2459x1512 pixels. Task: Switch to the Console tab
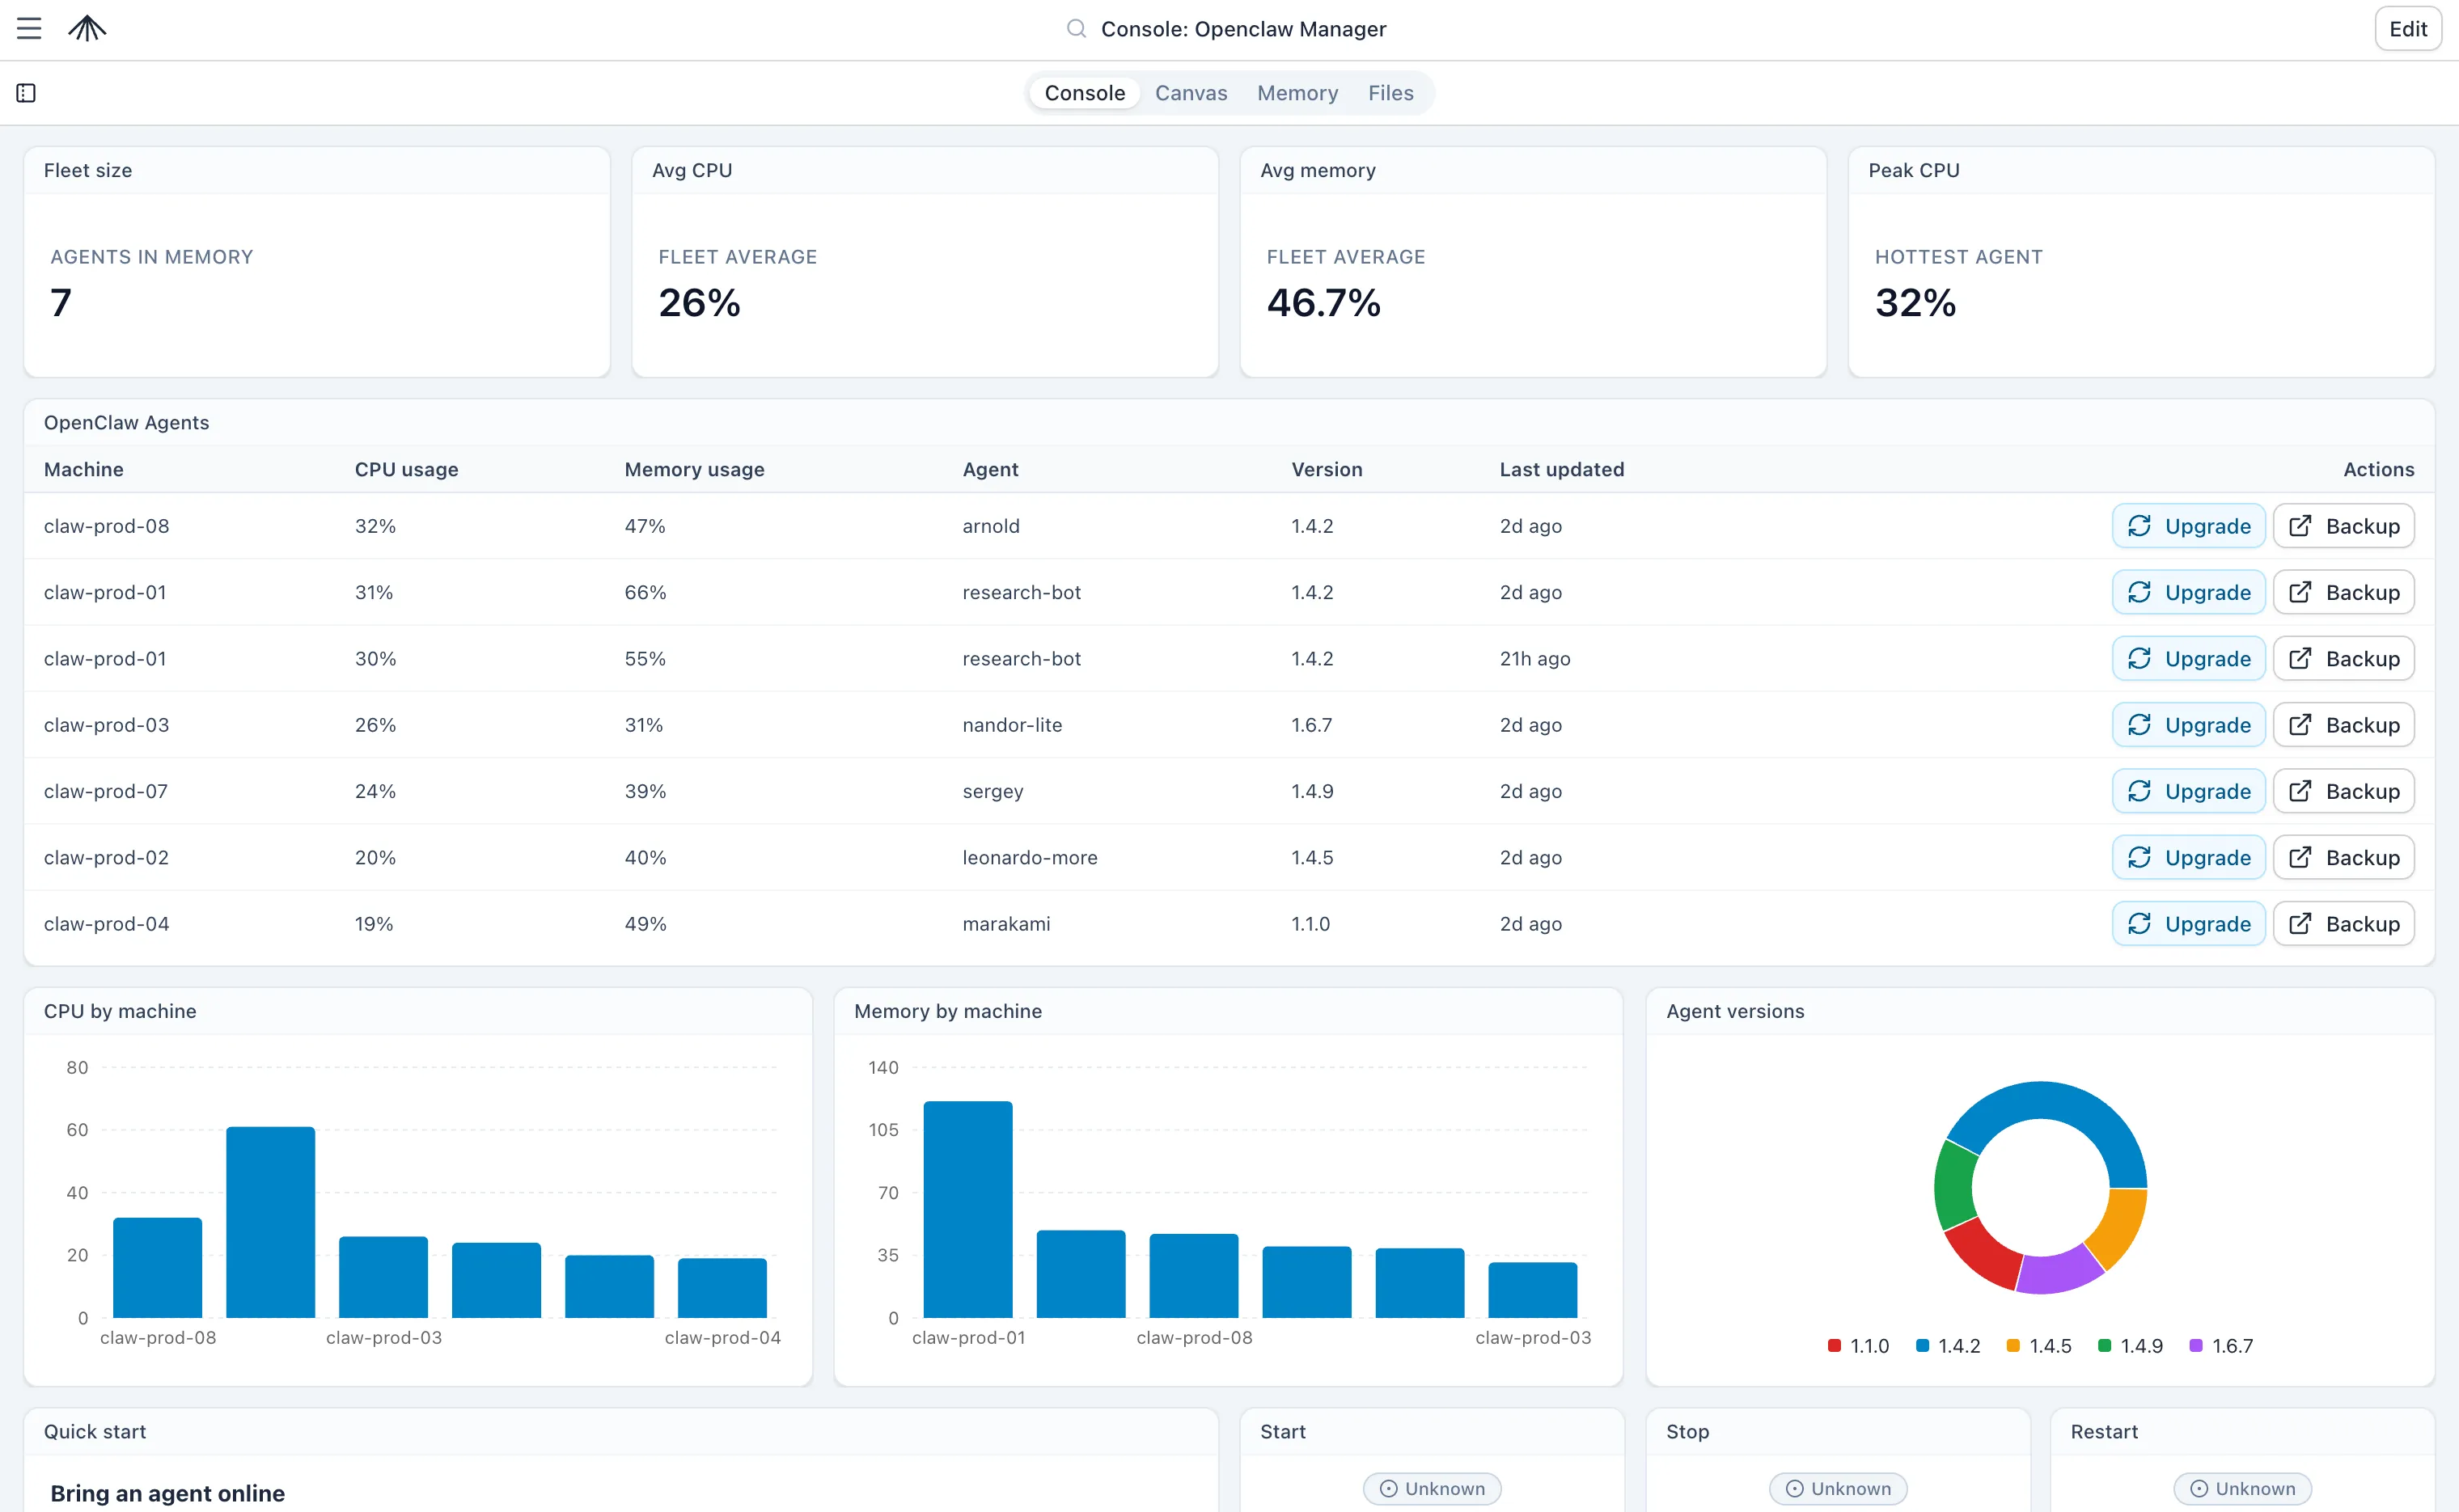[1085, 93]
